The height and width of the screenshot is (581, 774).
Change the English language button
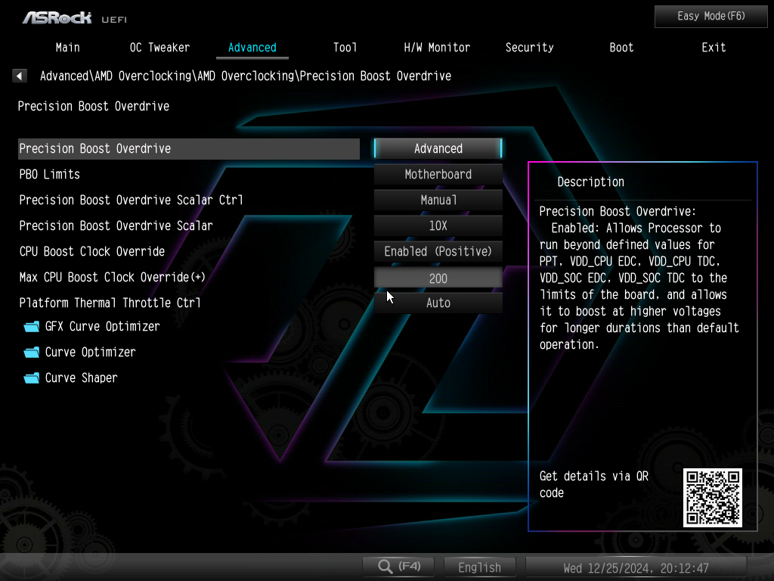(x=479, y=567)
